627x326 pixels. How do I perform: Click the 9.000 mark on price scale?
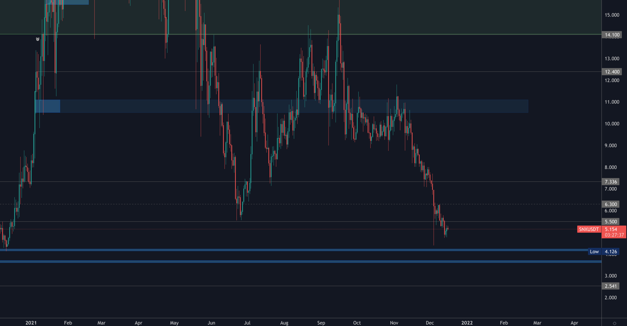[x=611, y=146]
